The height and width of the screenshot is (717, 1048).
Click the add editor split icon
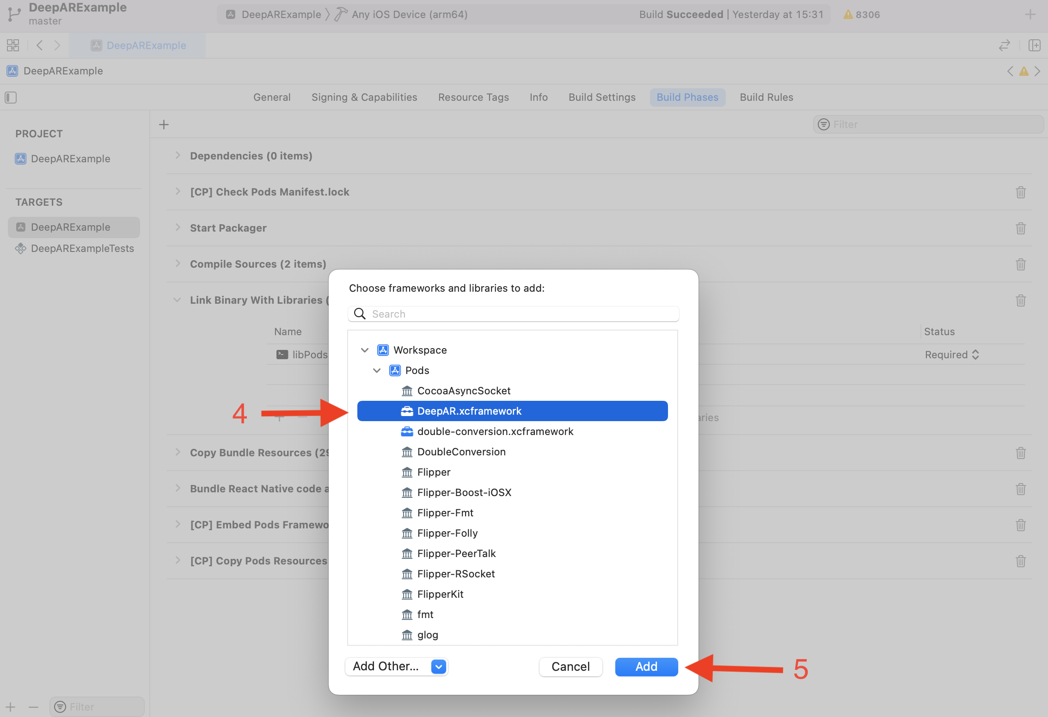1034,45
